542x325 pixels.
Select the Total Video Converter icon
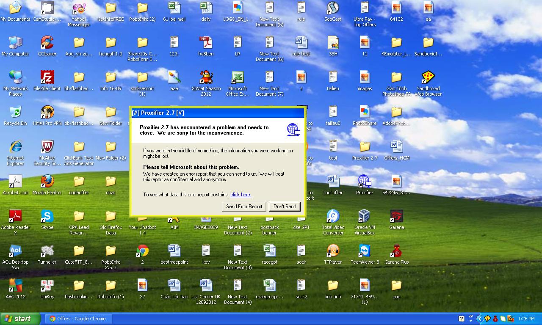(333, 222)
